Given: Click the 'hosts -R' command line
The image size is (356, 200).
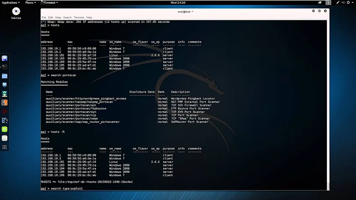Looking at the screenshot, I should click(x=53, y=132).
